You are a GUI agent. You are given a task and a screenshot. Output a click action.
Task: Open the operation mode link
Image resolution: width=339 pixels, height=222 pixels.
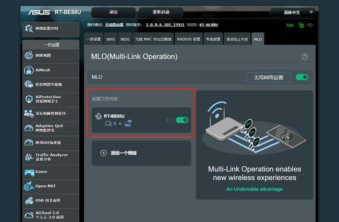[114, 25]
